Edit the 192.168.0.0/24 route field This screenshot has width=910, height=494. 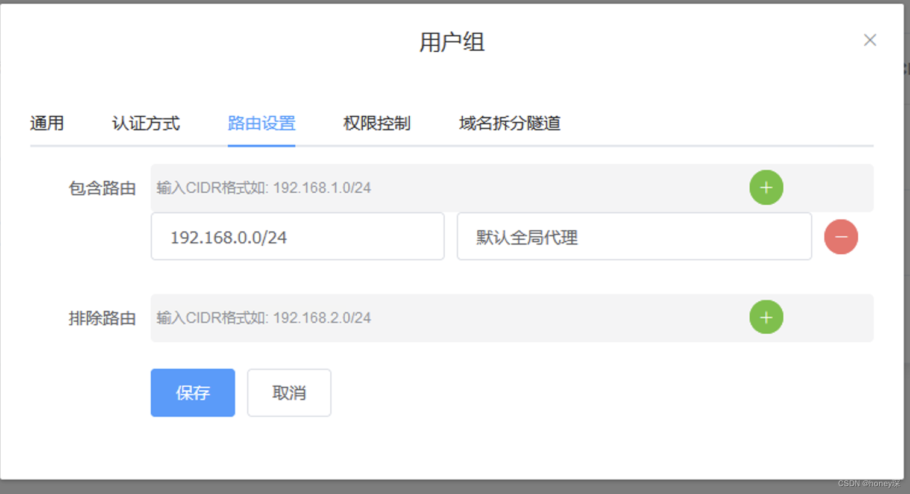pos(298,237)
